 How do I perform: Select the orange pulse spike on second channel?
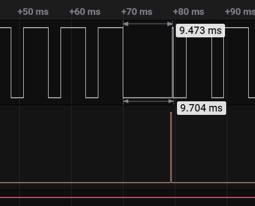pos(171,148)
